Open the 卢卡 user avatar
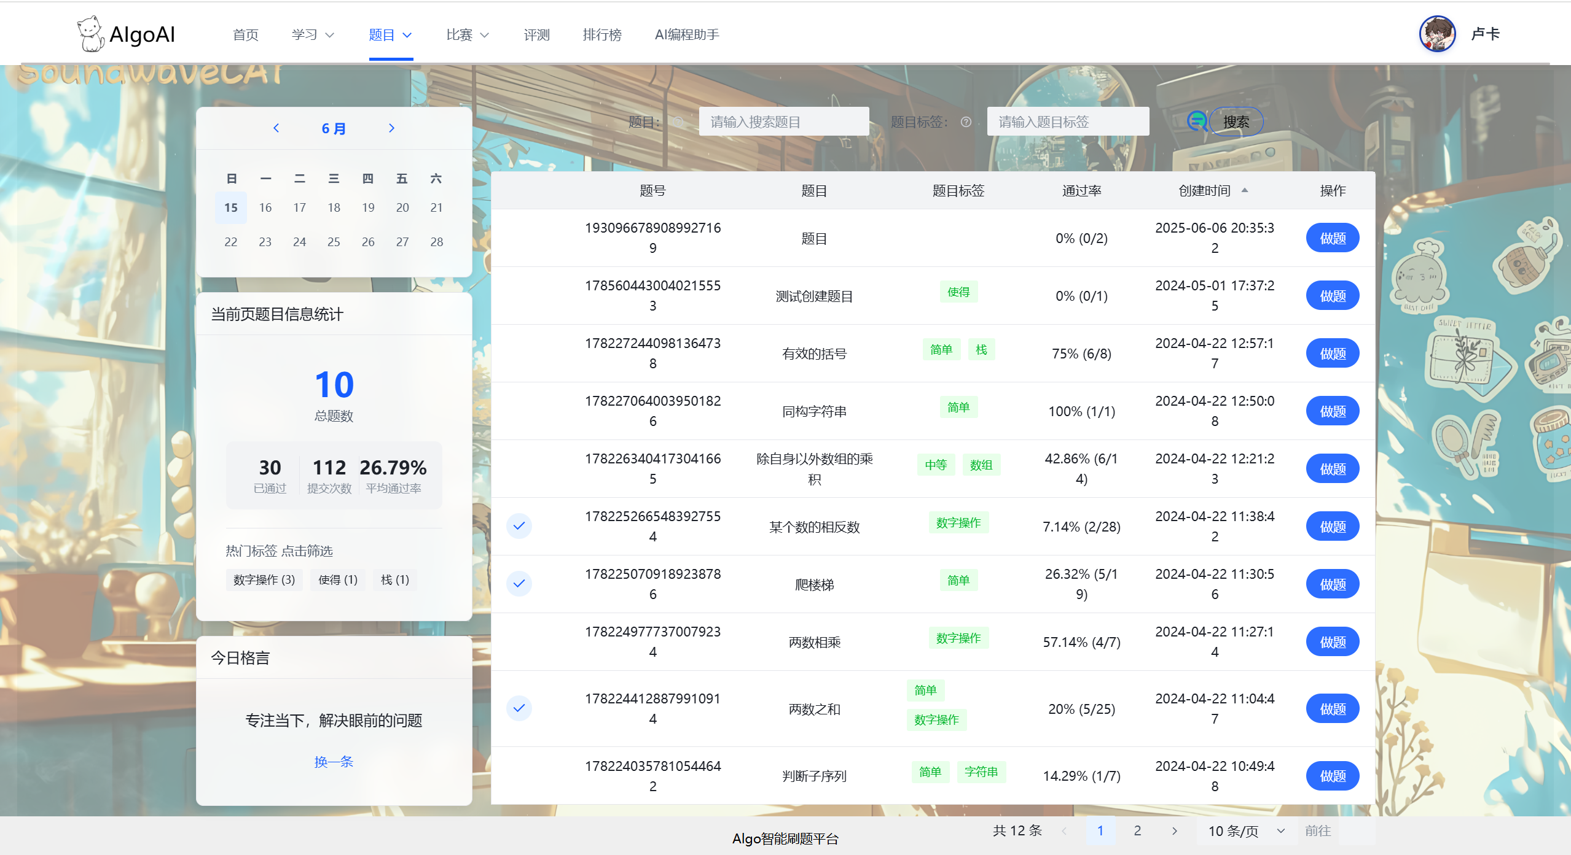Image resolution: width=1571 pixels, height=855 pixels. (1437, 33)
